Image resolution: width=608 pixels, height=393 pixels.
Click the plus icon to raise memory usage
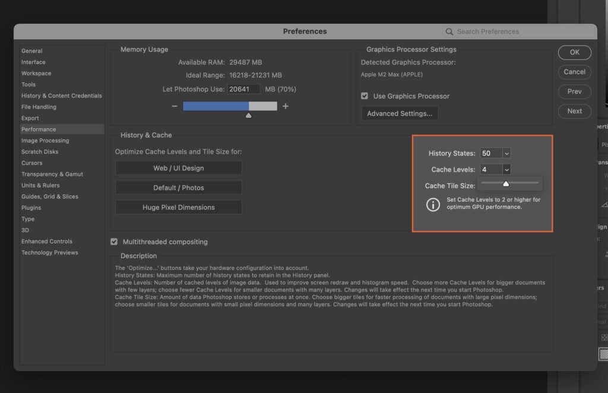pos(285,105)
